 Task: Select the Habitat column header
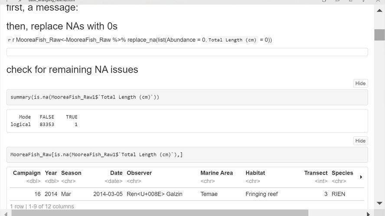255,173
